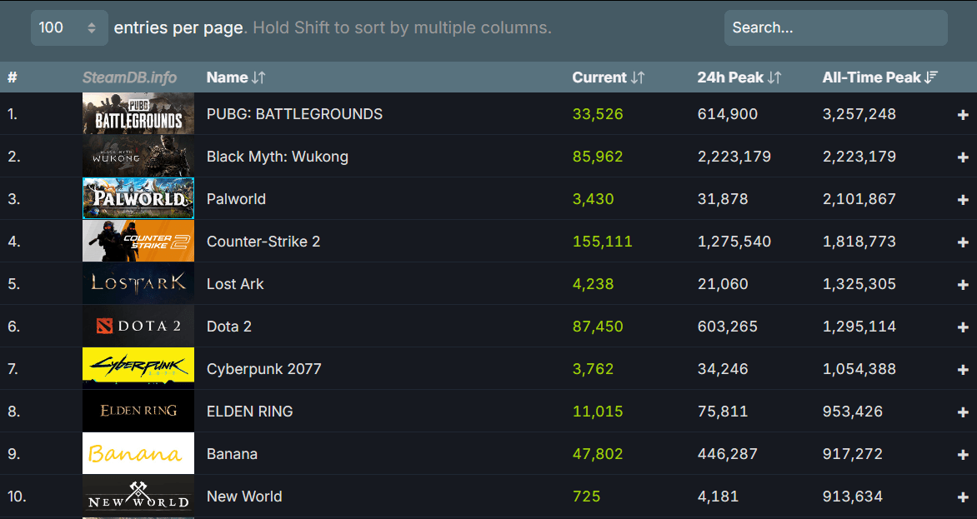This screenshot has width=977, height=519.
Task: Click the New World logo image
Action: click(138, 496)
